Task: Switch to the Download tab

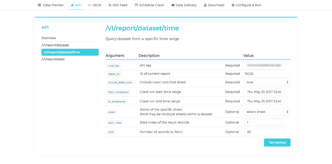Action: click(214, 5)
